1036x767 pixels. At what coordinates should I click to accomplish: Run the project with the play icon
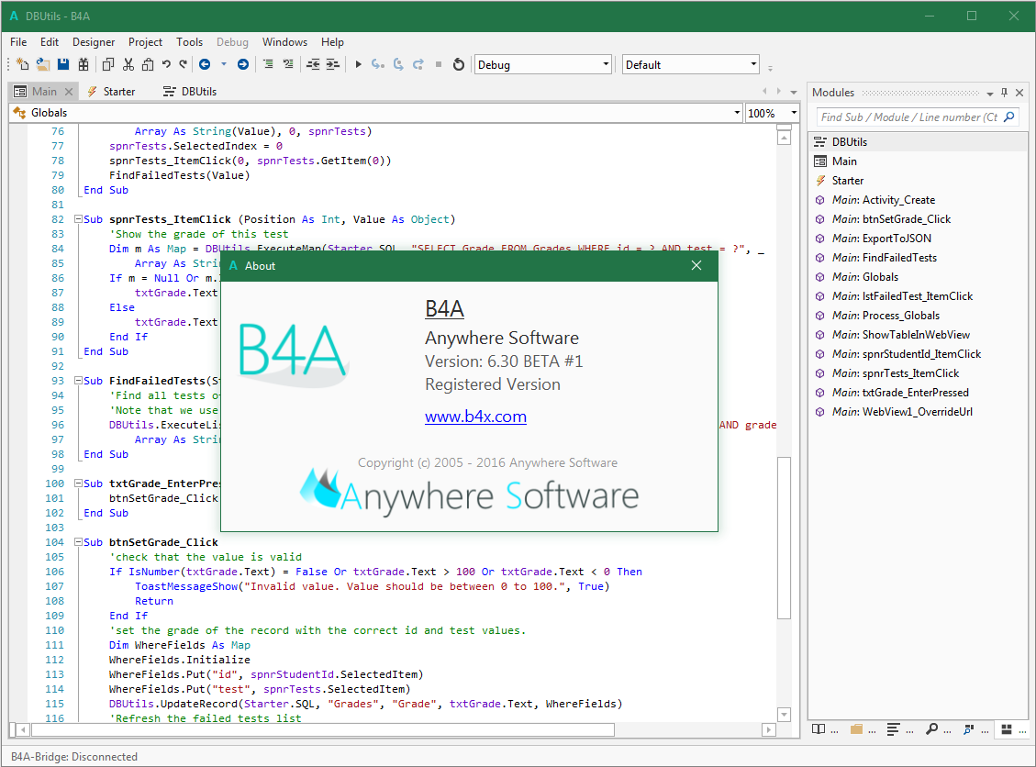point(358,64)
